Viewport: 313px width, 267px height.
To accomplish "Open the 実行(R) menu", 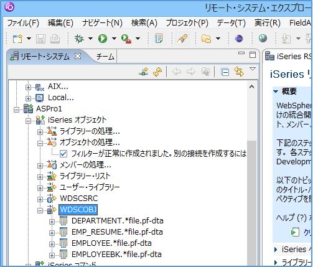I will (268, 23).
